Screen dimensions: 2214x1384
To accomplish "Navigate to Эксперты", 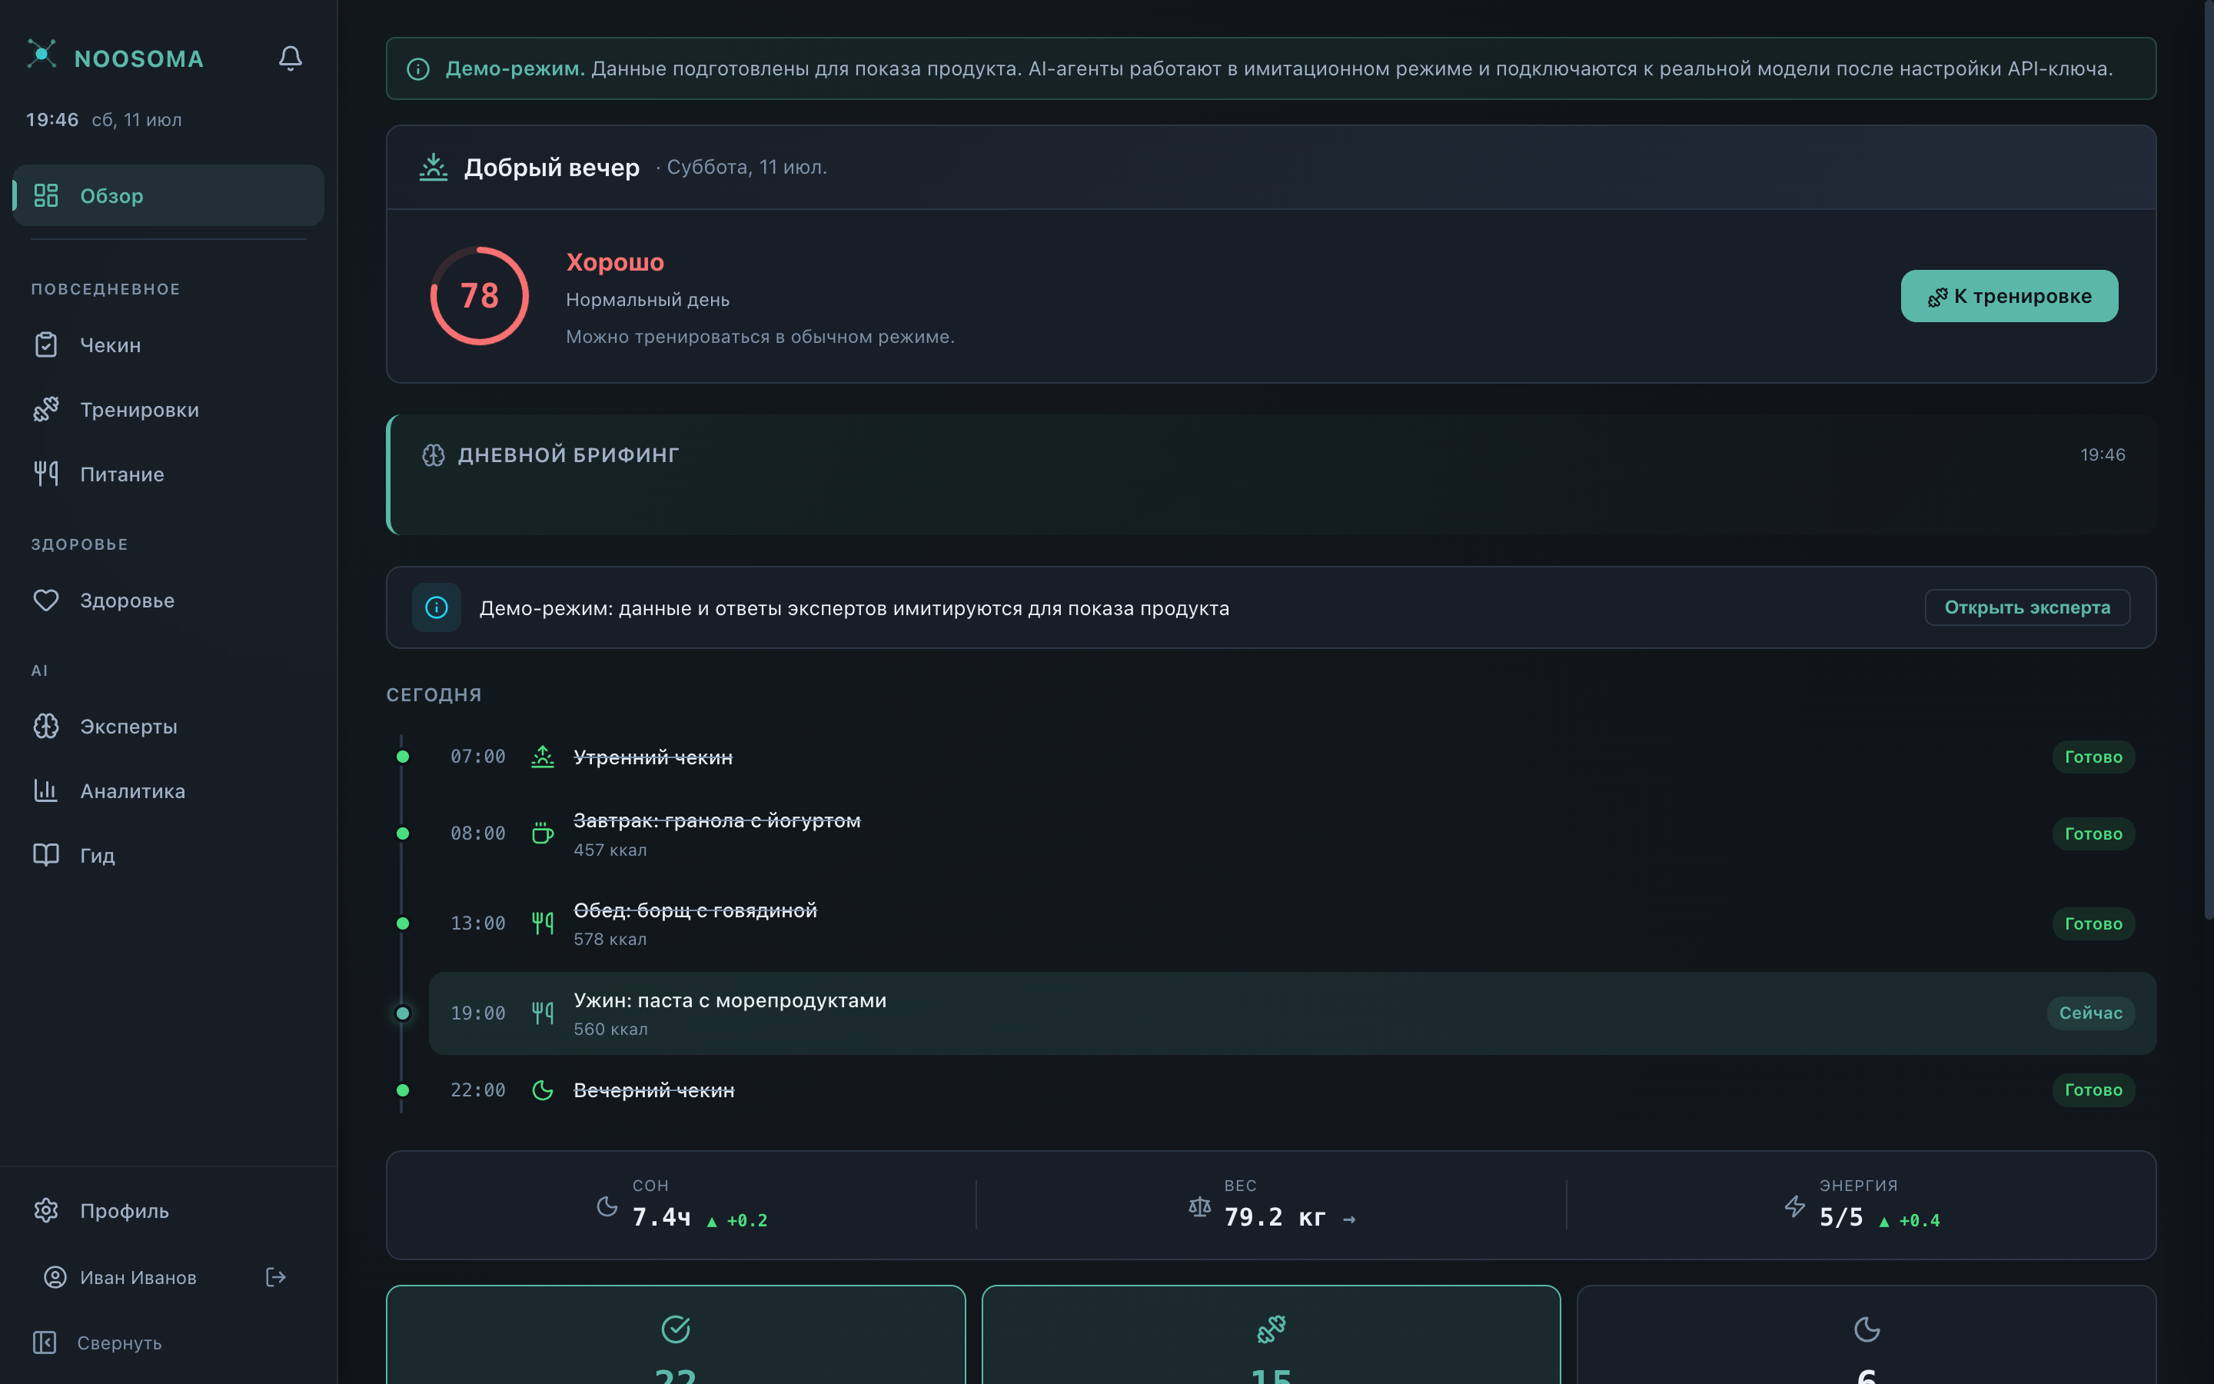I will (168, 726).
